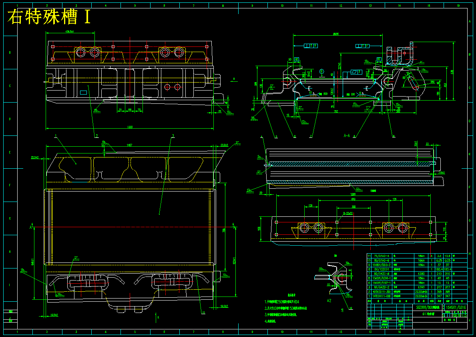Select the '1503' overall length dimension
The image size is (476, 337).
130,127
